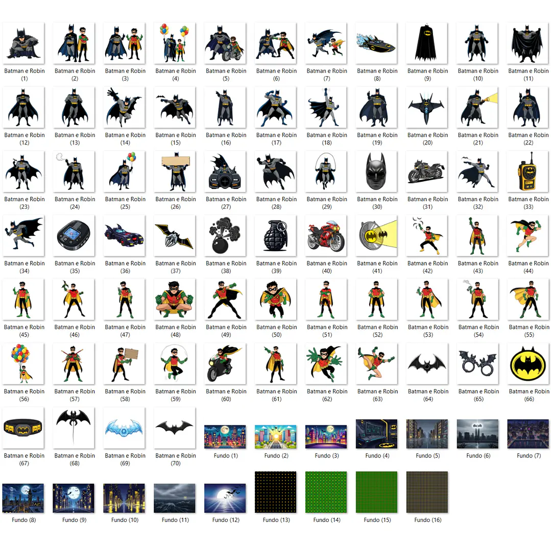
Task: Select Batman e Robin (44) flying Robin
Action: [528, 235]
